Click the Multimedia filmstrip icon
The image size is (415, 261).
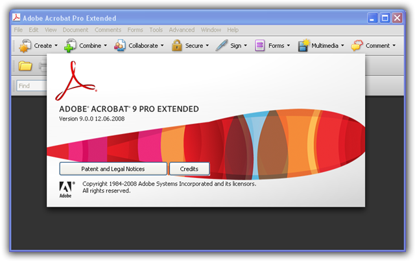tap(304, 45)
